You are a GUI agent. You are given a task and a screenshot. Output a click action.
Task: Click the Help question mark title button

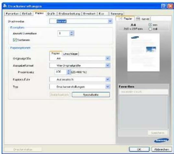[164, 6]
